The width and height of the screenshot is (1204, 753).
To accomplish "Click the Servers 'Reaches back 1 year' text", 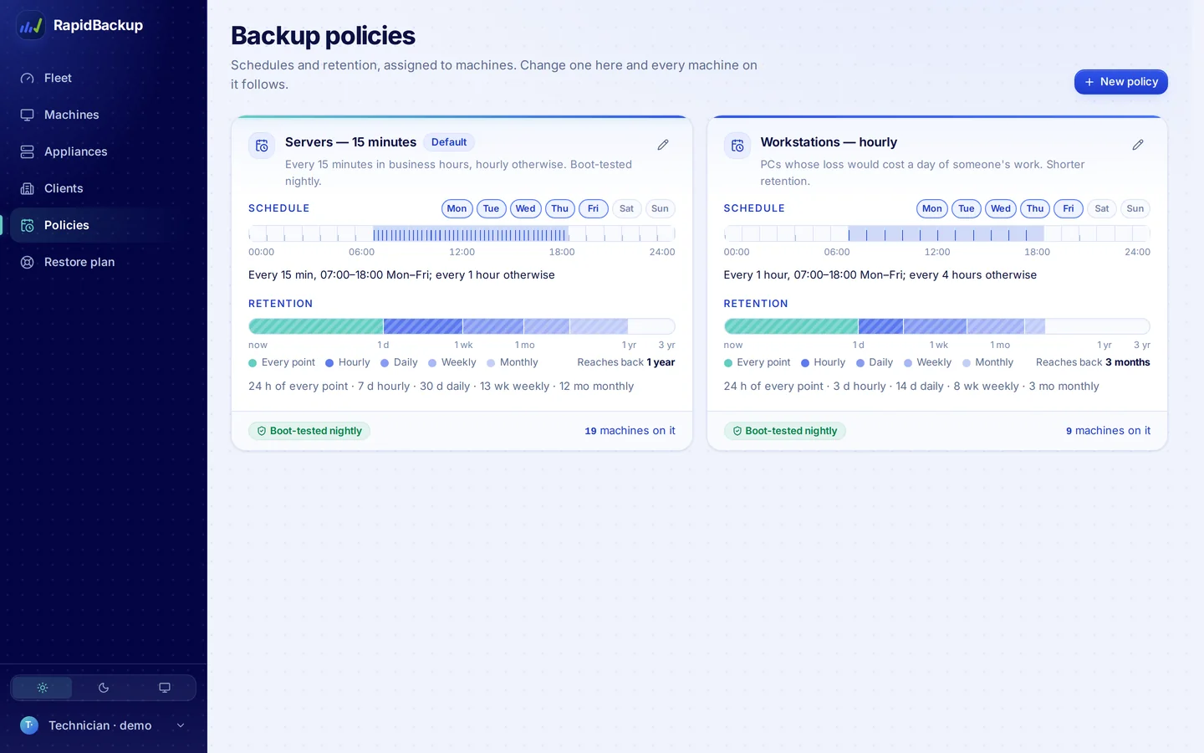I will click(x=626, y=362).
